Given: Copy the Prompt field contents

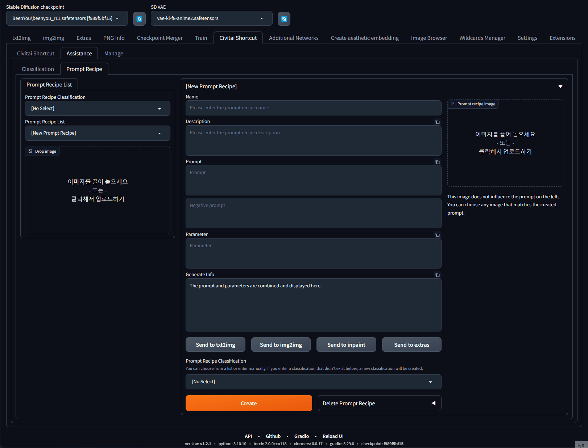Looking at the screenshot, I should click(437, 162).
